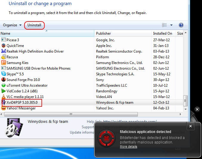The height and width of the screenshot is (159, 202).
Task: Select the QuickTime entry name
Action: [15, 45]
